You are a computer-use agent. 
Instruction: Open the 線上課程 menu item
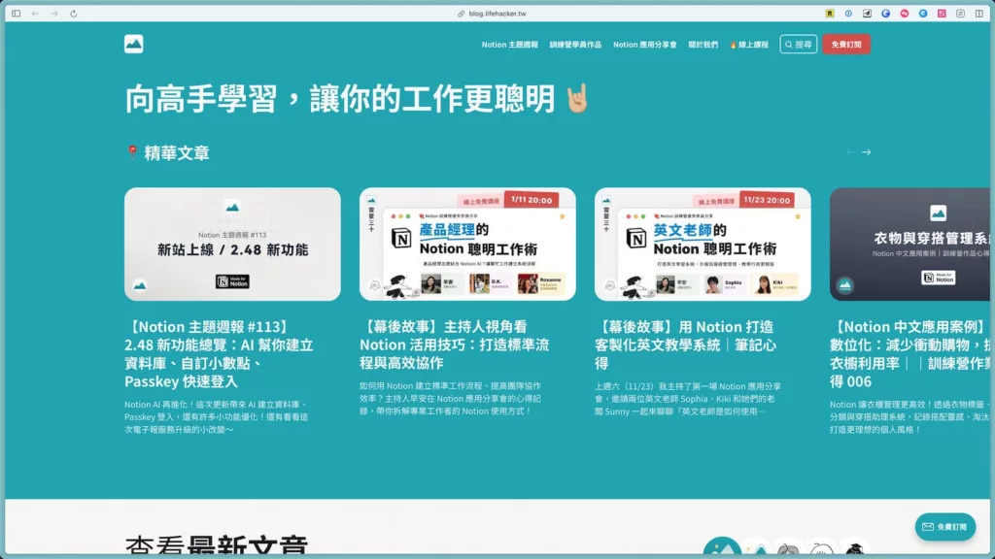tap(749, 45)
